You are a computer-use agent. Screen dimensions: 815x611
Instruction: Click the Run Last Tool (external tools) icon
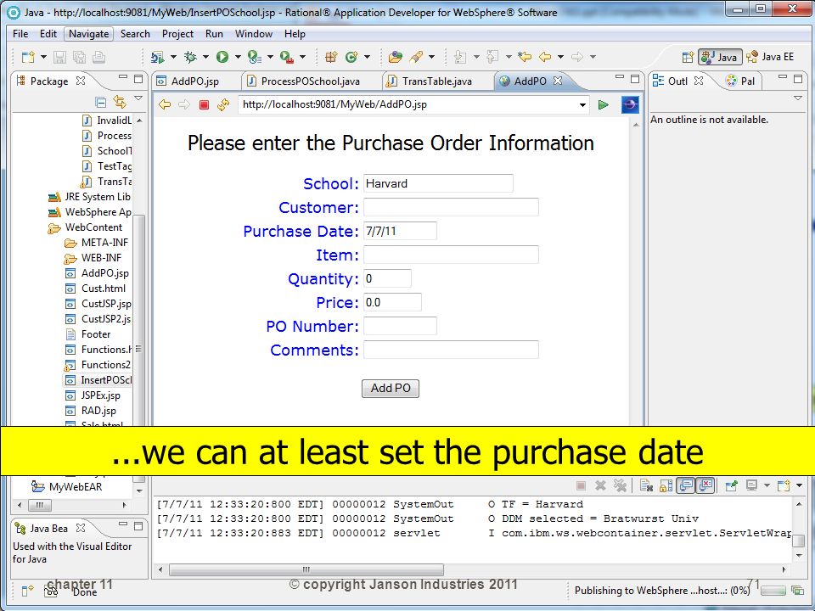287,57
